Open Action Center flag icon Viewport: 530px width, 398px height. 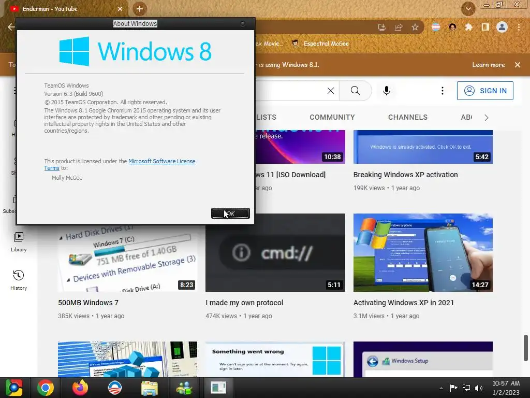[x=453, y=388]
